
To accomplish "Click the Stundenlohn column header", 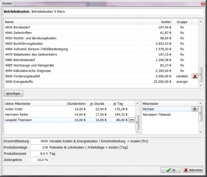I will tap(76, 104).
